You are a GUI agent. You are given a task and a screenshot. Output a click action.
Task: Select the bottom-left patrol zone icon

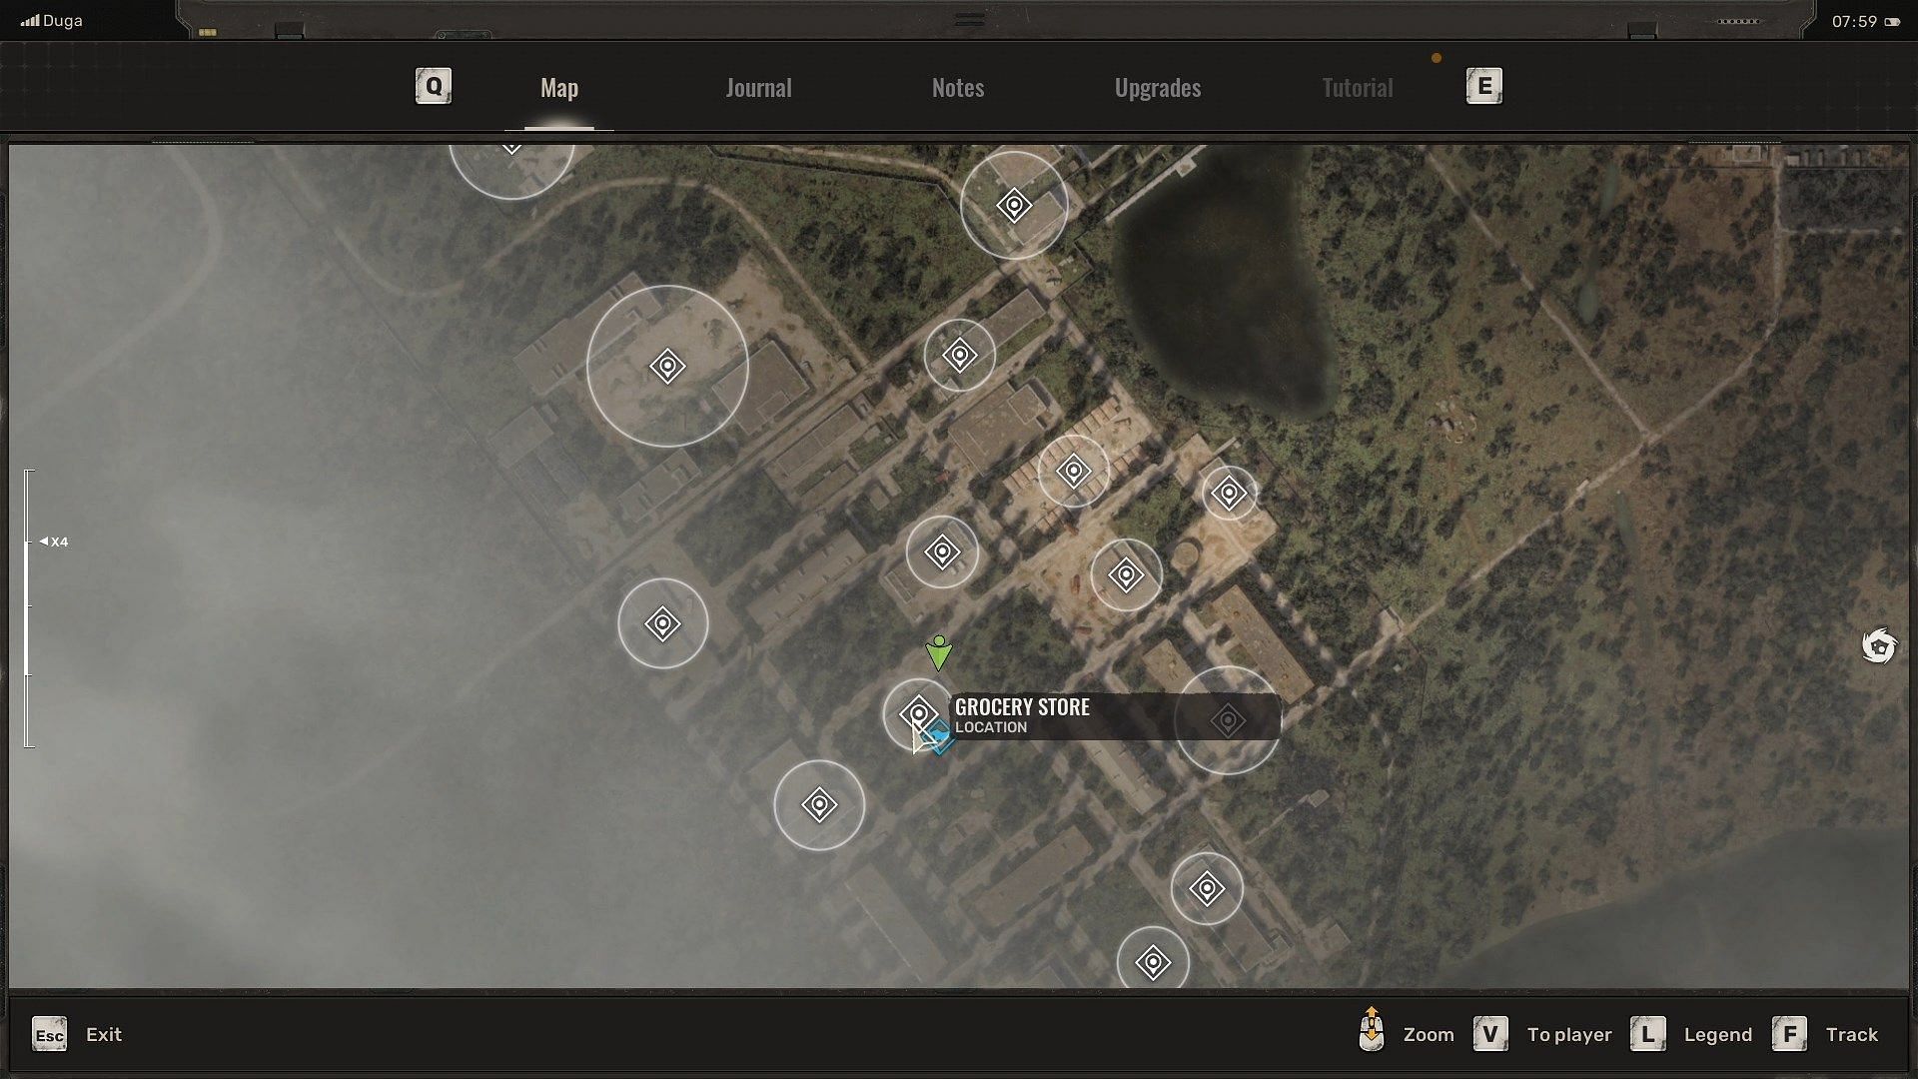pos(819,803)
